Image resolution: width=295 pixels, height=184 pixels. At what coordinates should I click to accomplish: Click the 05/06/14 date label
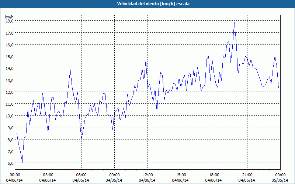click(280, 180)
